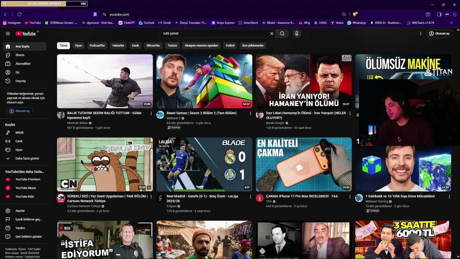Open the İran Yanıyor video thumbnail
The width and height of the screenshot is (460, 259).
click(304, 81)
